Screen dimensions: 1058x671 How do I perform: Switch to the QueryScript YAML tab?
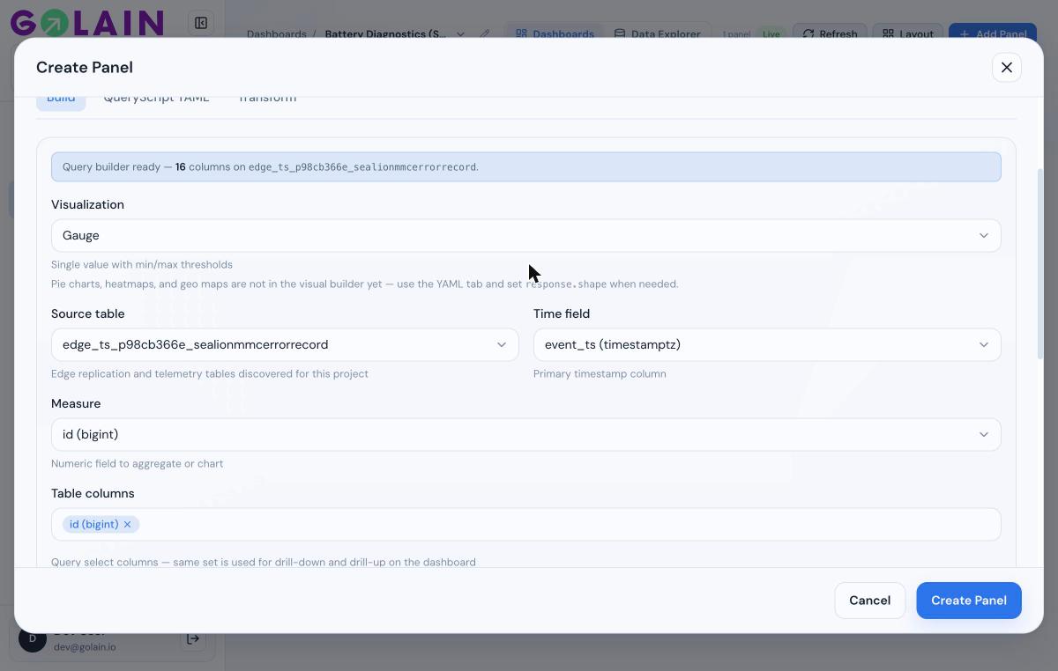click(156, 98)
